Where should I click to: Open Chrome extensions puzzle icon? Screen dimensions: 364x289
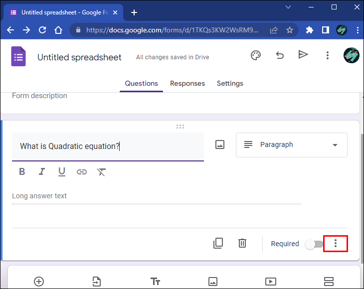tap(309, 30)
